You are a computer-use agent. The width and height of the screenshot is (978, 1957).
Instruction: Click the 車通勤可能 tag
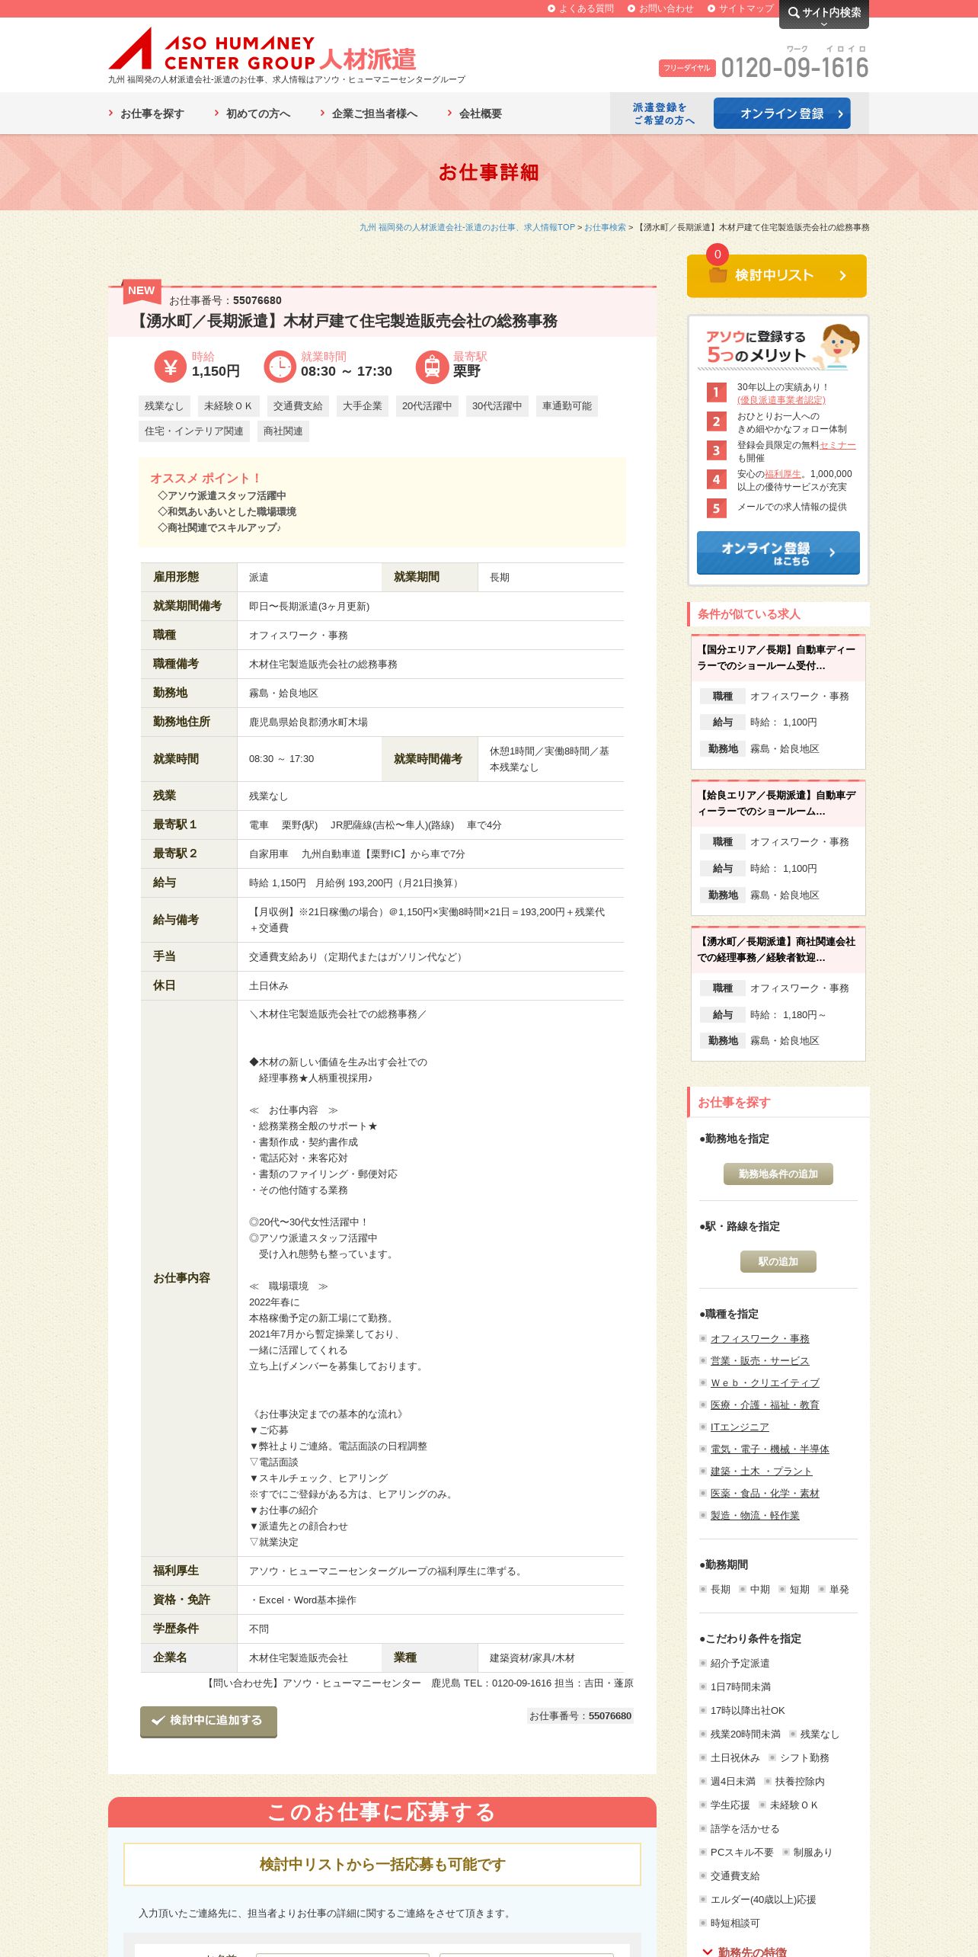[567, 406]
